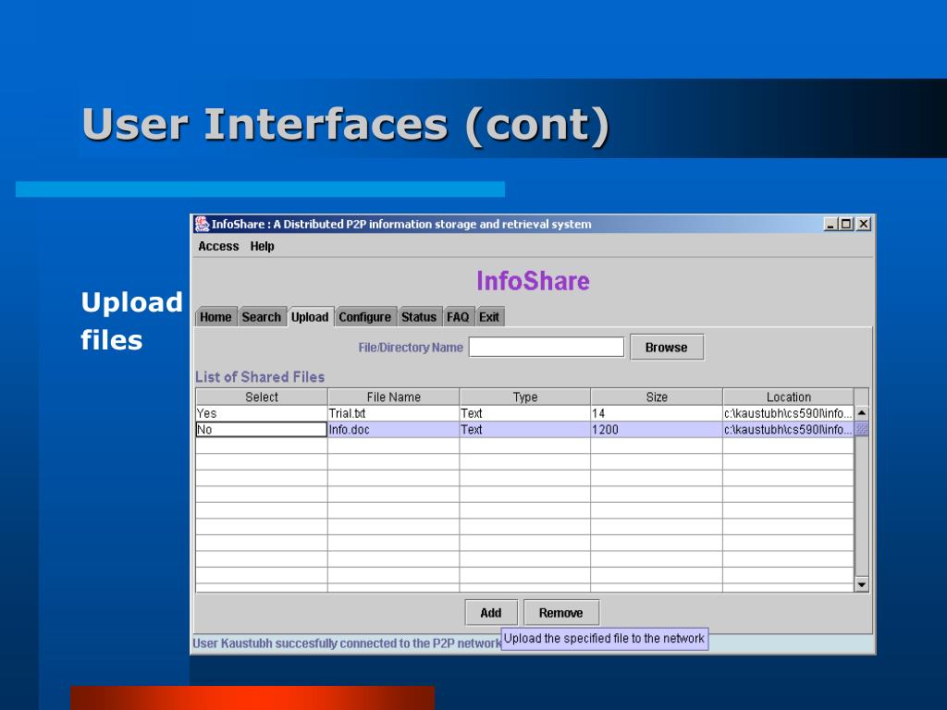Select the No cell for Info.doc
Viewport: 947px width, 710px height.
pos(262,429)
